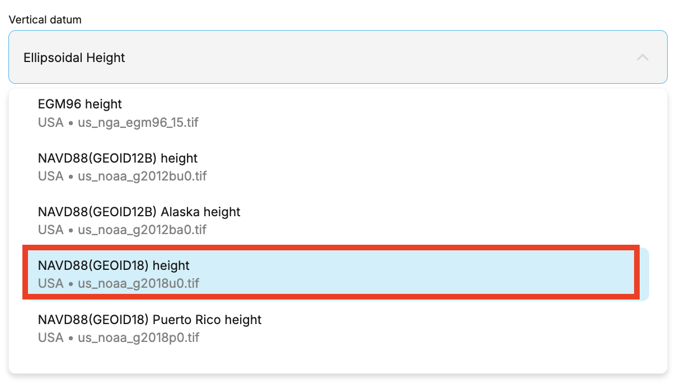This screenshot has width=685, height=390.
Task: Click USA tag under NAVD88(GEOID18) height
Action: (x=50, y=283)
